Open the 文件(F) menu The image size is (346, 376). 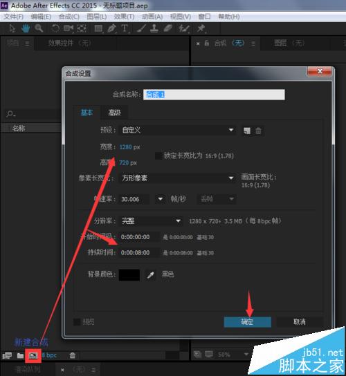pos(13,17)
